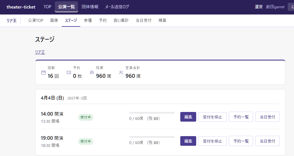The height and width of the screenshot is (156, 294).
Task: Open the 当日受付 tab in the sub-navigation
Action: pos(144,20)
